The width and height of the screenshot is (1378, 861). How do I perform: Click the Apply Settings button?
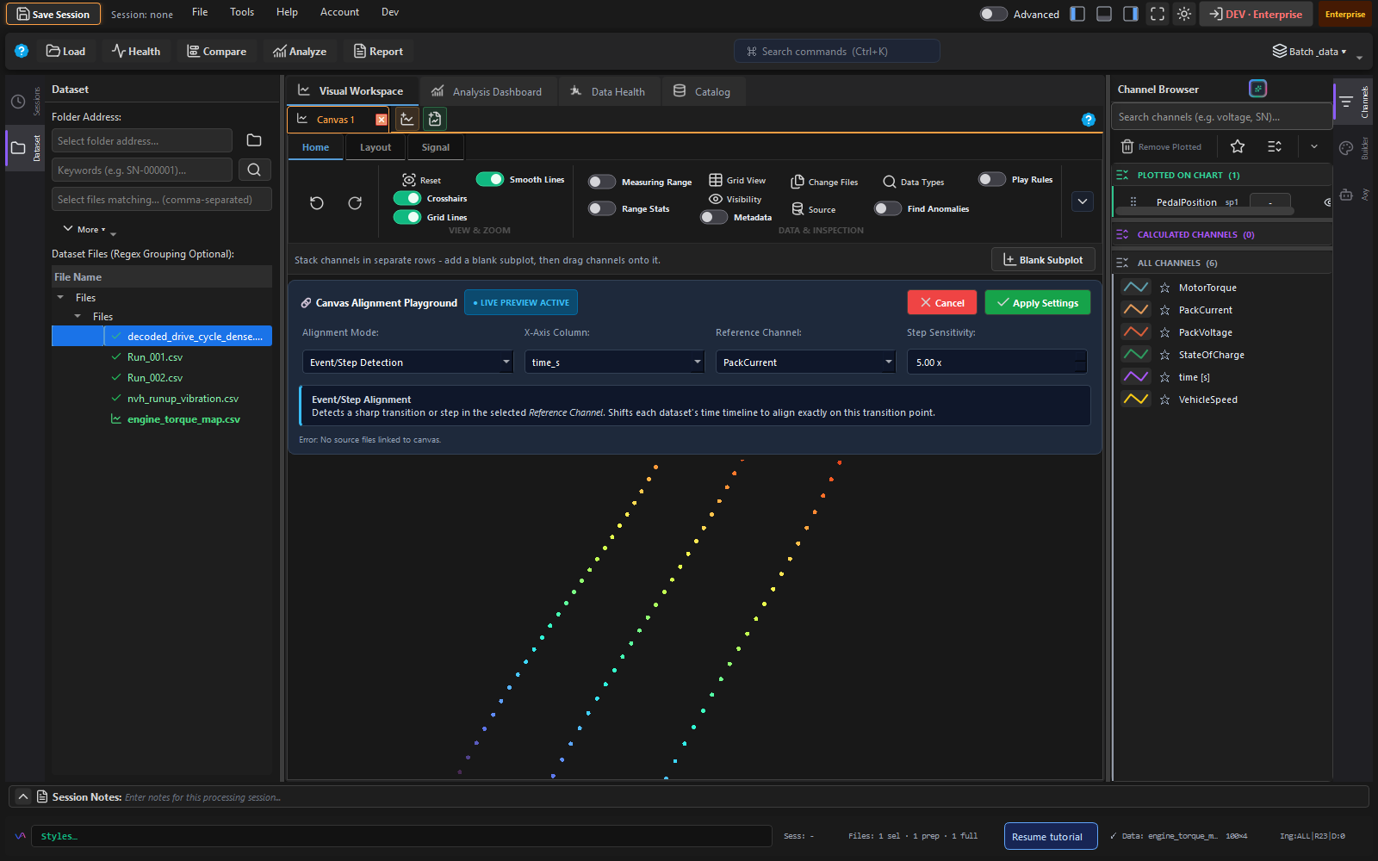pos(1038,303)
